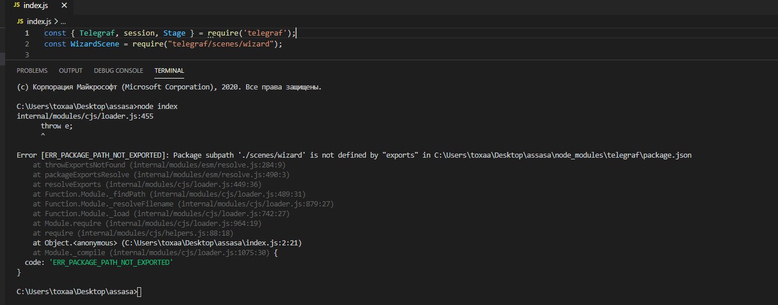The height and width of the screenshot is (305, 778).
Task: Click line number 1 in the editor
Action: pyautogui.click(x=26, y=33)
